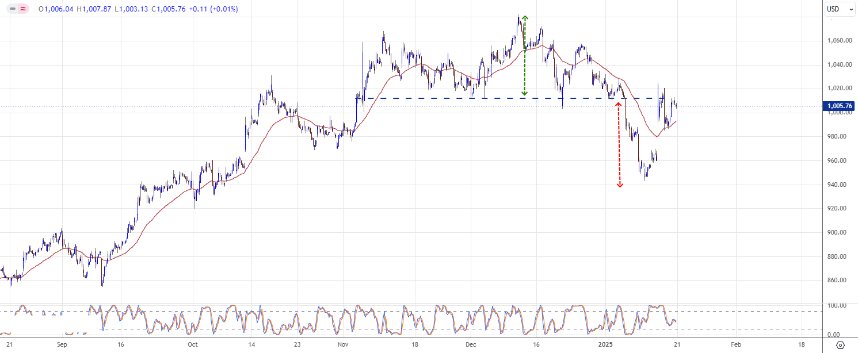Click the gray dash status icon
This screenshot has height=353, width=858.
tap(12, 9)
